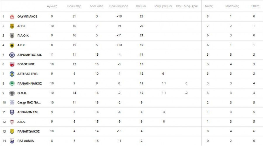Click the Goal διαφορά column header
The width and height of the screenshot is (263, 146).
click(x=119, y=6)
